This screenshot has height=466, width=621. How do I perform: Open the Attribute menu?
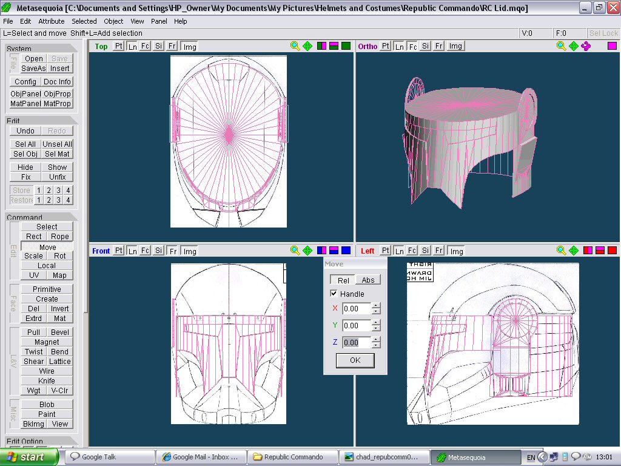coord(52,21)
